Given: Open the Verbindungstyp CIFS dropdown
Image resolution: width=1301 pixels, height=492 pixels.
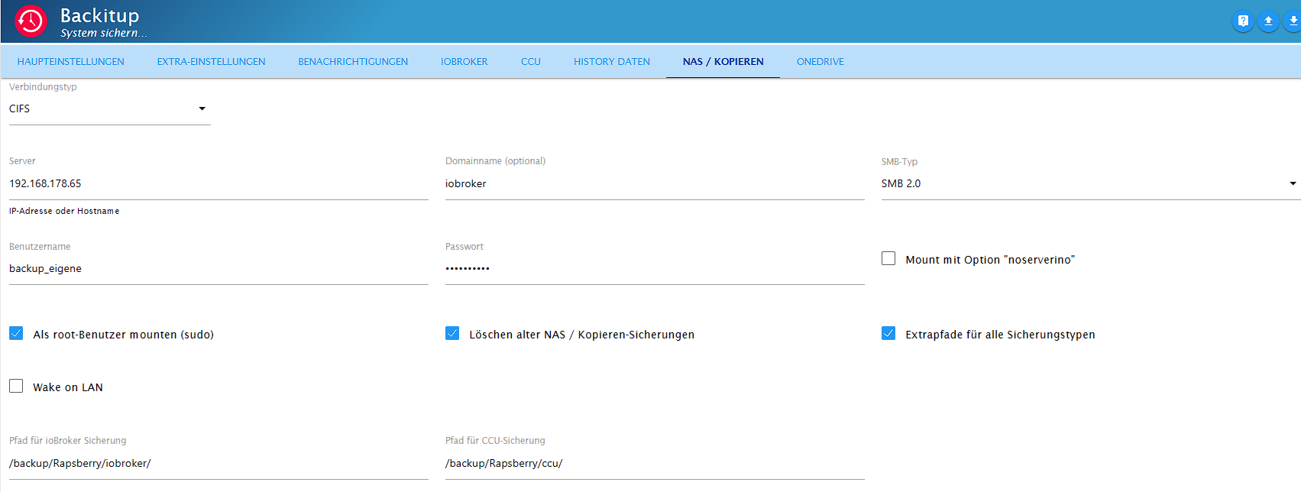Looking at the screenshot, I should 108,109.
